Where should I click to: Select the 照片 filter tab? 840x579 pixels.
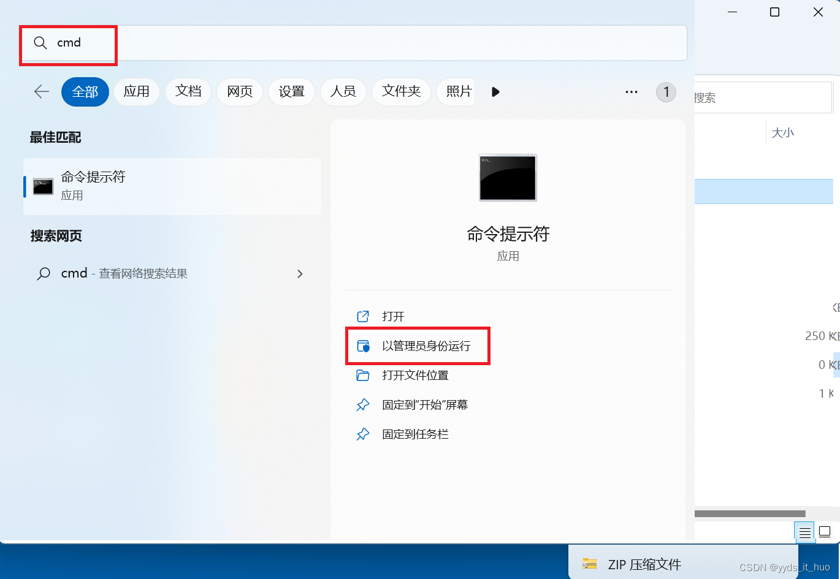click(x=456, y=92)
